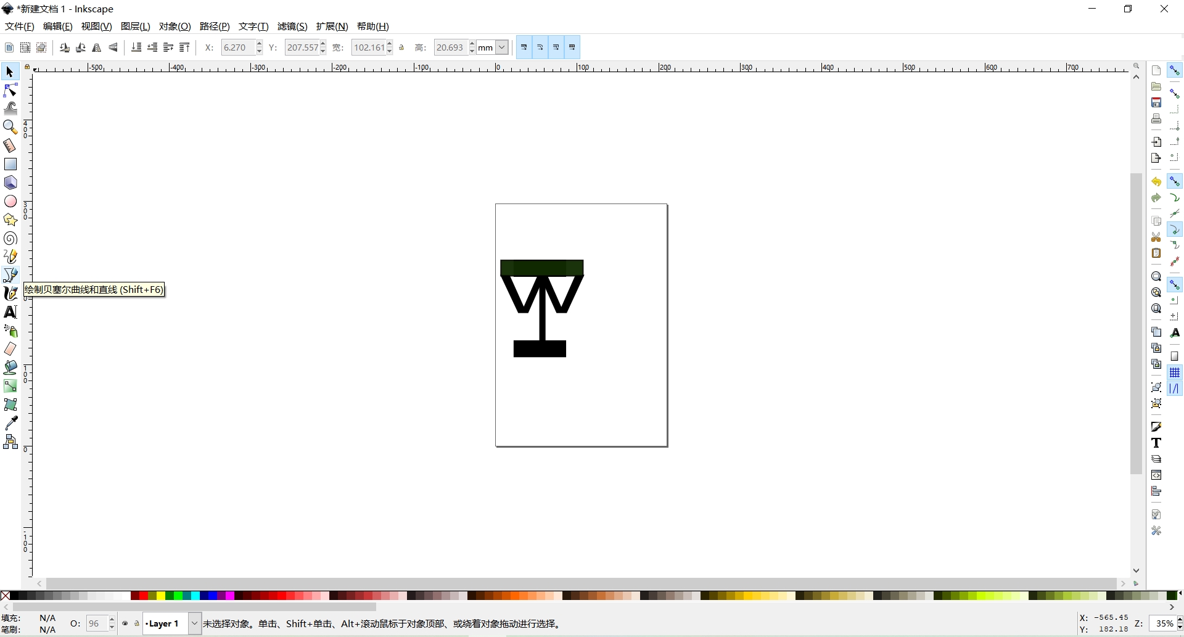This screenshot has height=637, width=1184.
Task: Open the 扩展(N) menu
Action: (x=332, y=27)
